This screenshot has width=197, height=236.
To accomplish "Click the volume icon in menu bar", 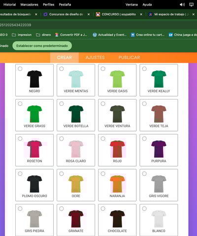I will (x=182, y=4).
